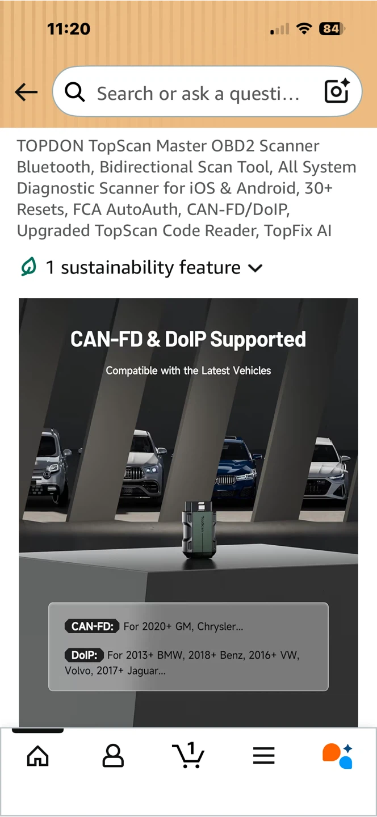Tap the battery indicator in status bar
The image size is (377, 817).
[332, 28]
